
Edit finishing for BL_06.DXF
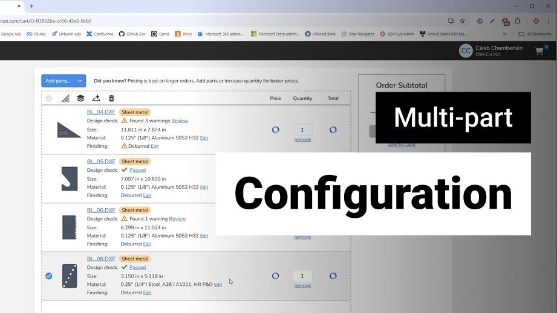pos(147,244)
